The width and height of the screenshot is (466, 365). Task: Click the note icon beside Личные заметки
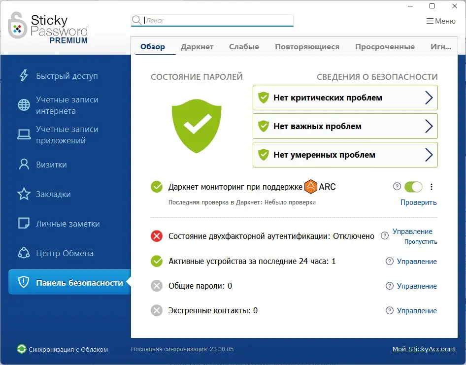click(24, 223)
